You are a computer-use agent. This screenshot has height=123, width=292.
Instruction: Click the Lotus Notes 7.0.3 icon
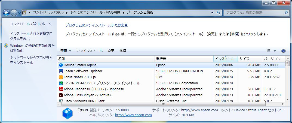point(61,77)
